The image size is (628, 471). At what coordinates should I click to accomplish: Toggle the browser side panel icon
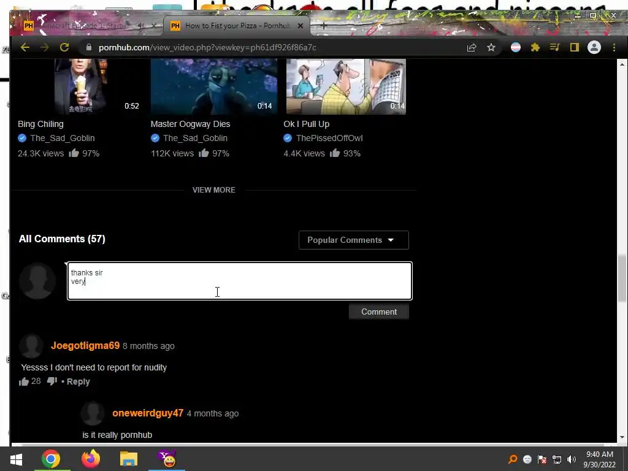pyautogui.click(x=574, y=47)
